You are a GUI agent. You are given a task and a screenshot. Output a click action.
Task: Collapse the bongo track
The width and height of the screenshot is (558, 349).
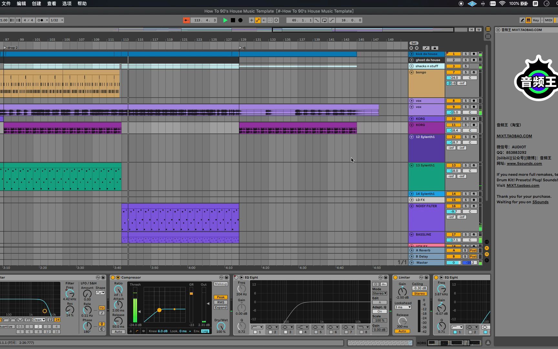point(411,72)
